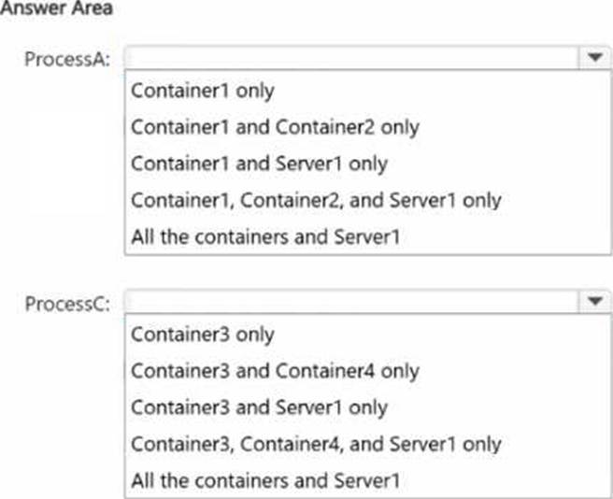This screenshot has width=613, height=499.
Task: Select 'Container3 only' for ProcessC
Action: [x=203, y=335]
